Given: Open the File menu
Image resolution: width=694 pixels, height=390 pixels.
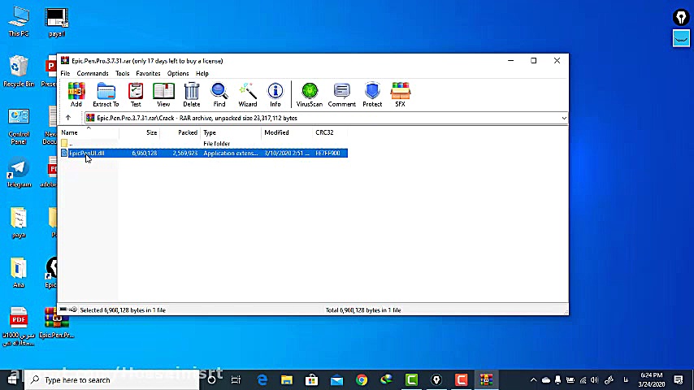Looking at the screenshot, I should point(65,73).
